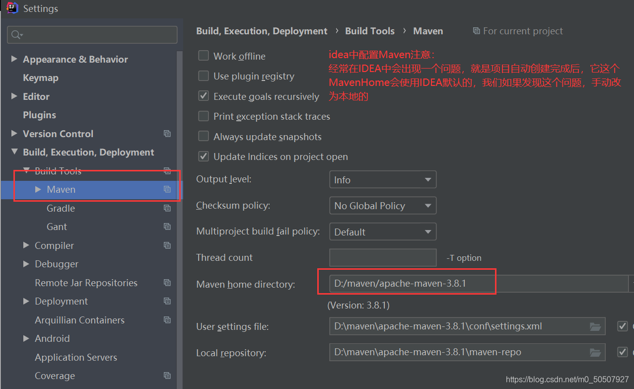Click project-level icon beside Gradle
This screenshot has width=634, height=389.
(167, 208)
